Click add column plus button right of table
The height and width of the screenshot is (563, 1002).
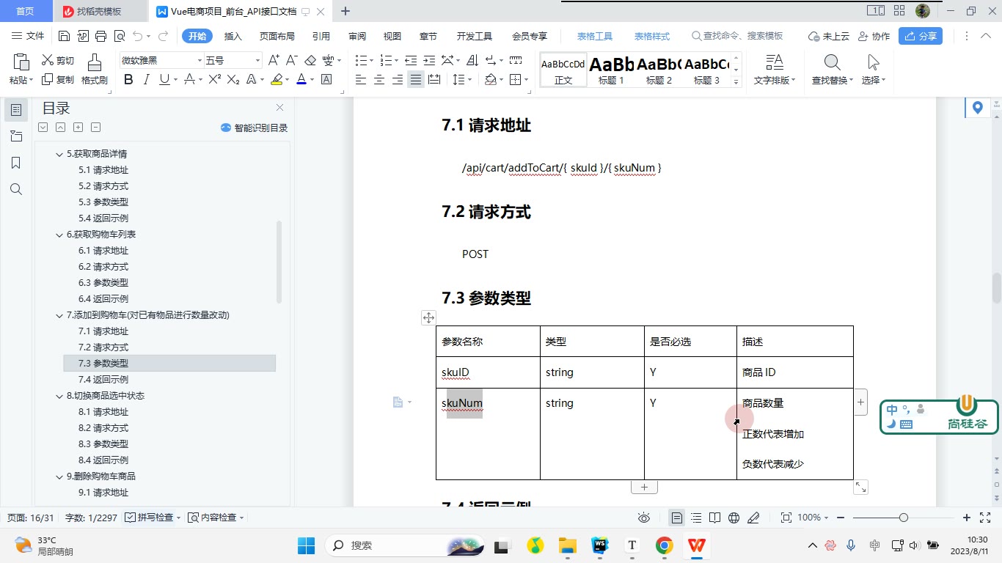click(860, 402)
